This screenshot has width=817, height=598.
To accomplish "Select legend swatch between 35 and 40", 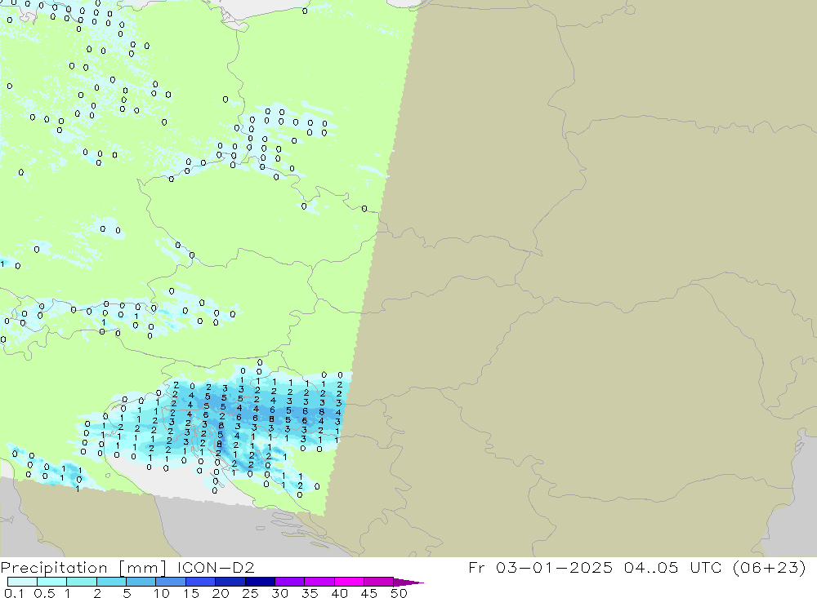I will [x=319, y=582].
